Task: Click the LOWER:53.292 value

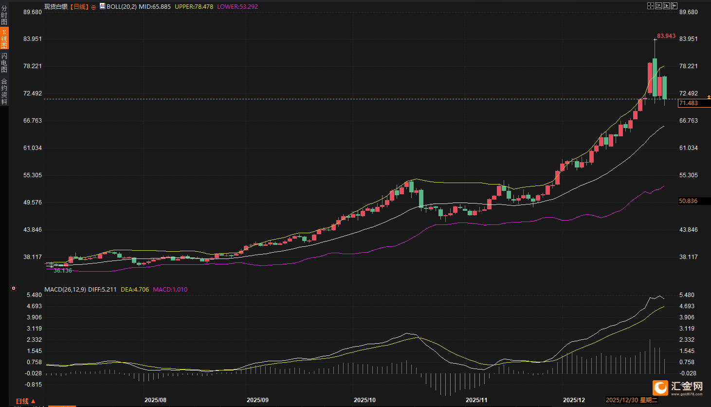Action: (237, 7)
